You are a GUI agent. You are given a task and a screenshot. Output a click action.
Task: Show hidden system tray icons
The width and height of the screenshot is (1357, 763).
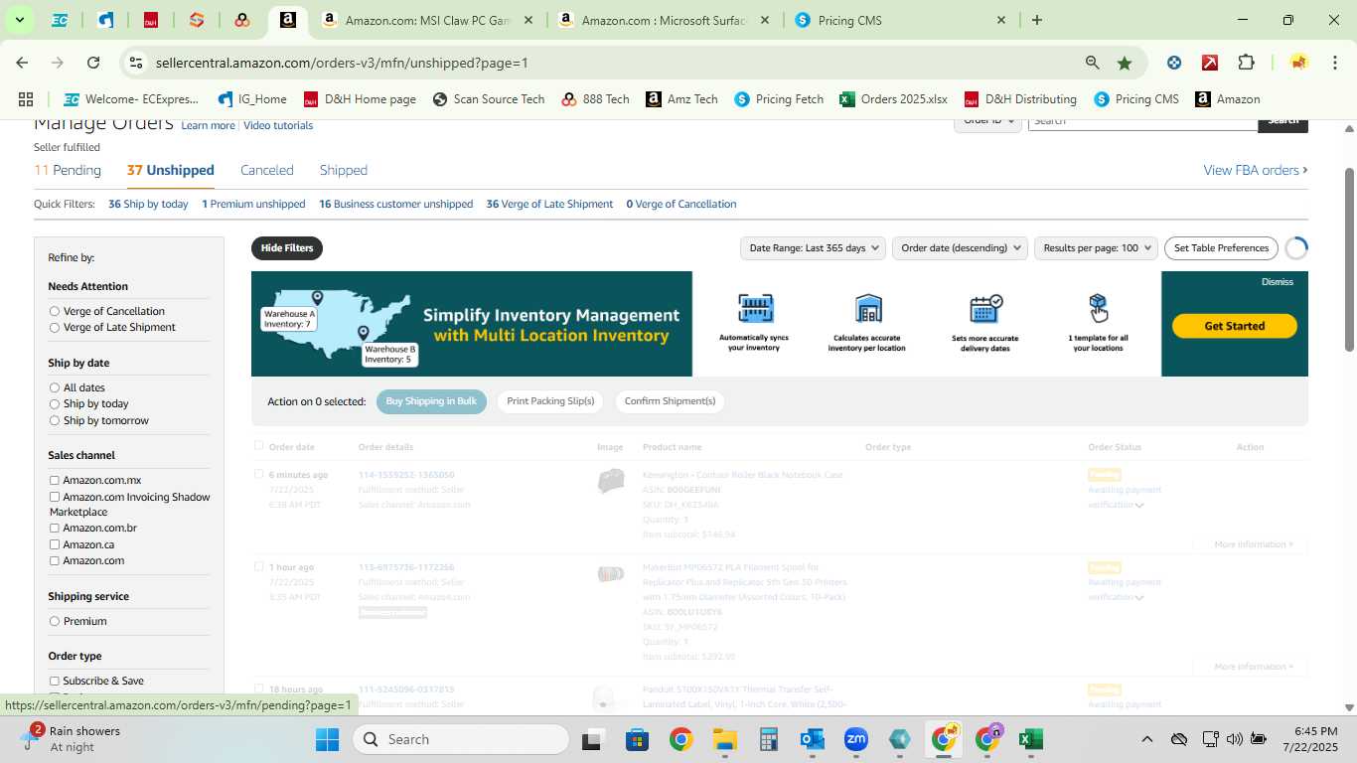1146,739
